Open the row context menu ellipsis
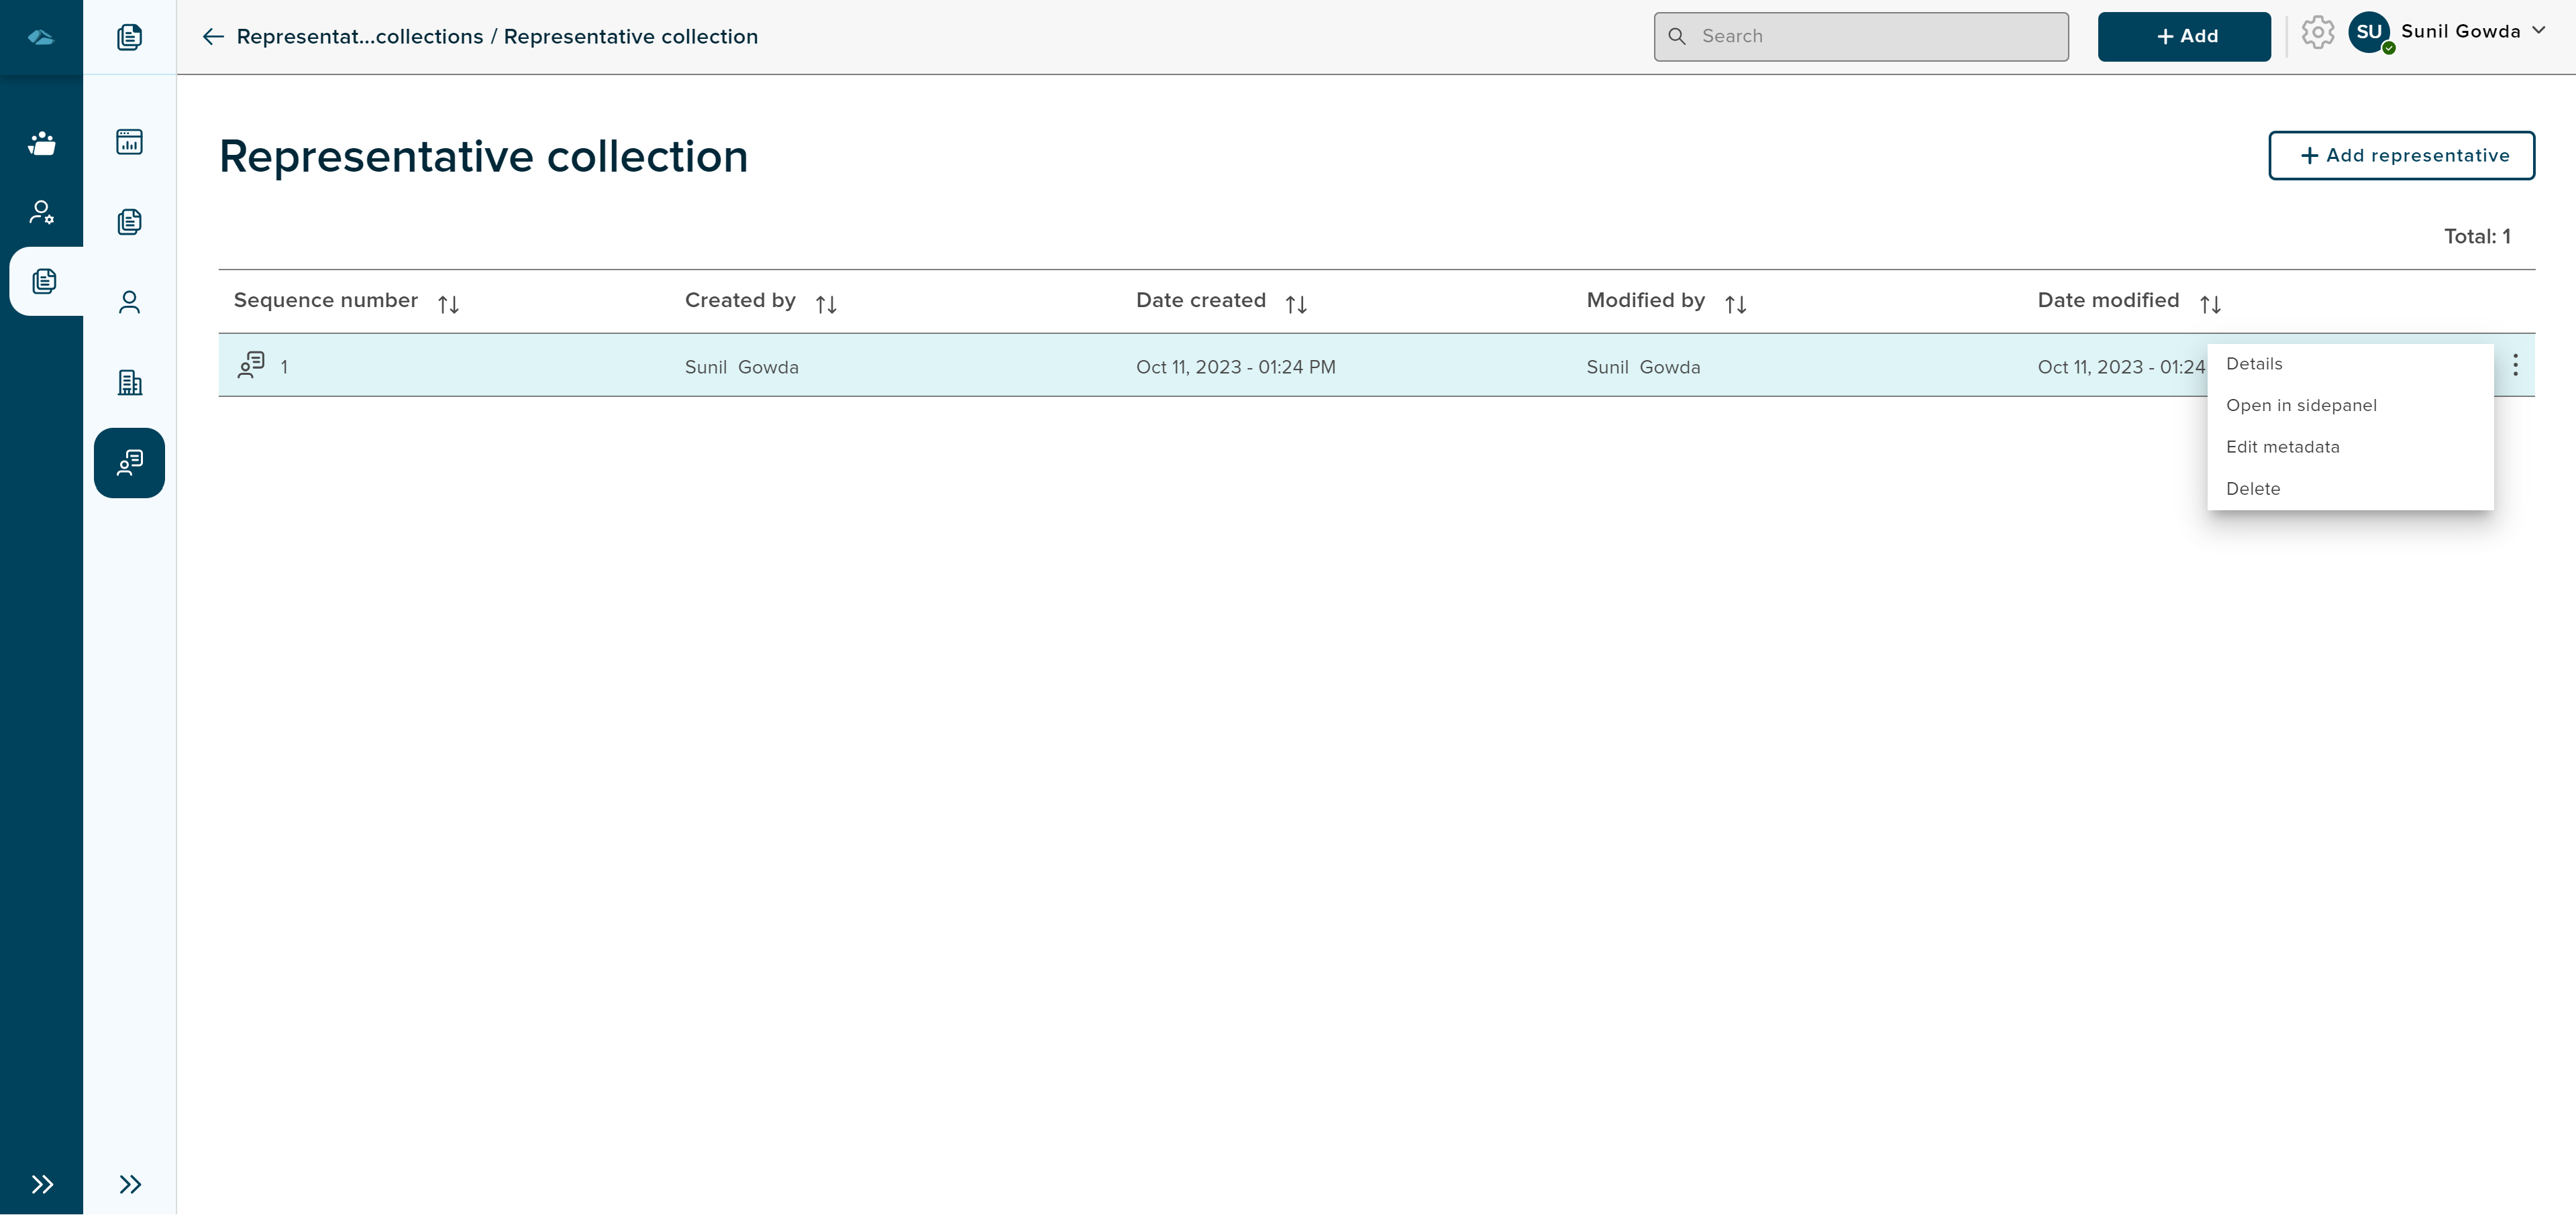 coord(2512,365)
